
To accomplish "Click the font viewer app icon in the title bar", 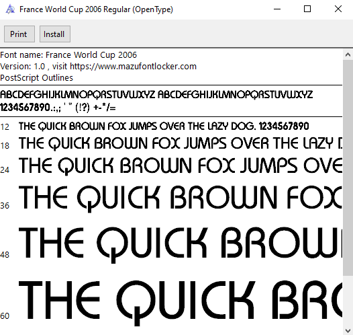I will (10, 9).
